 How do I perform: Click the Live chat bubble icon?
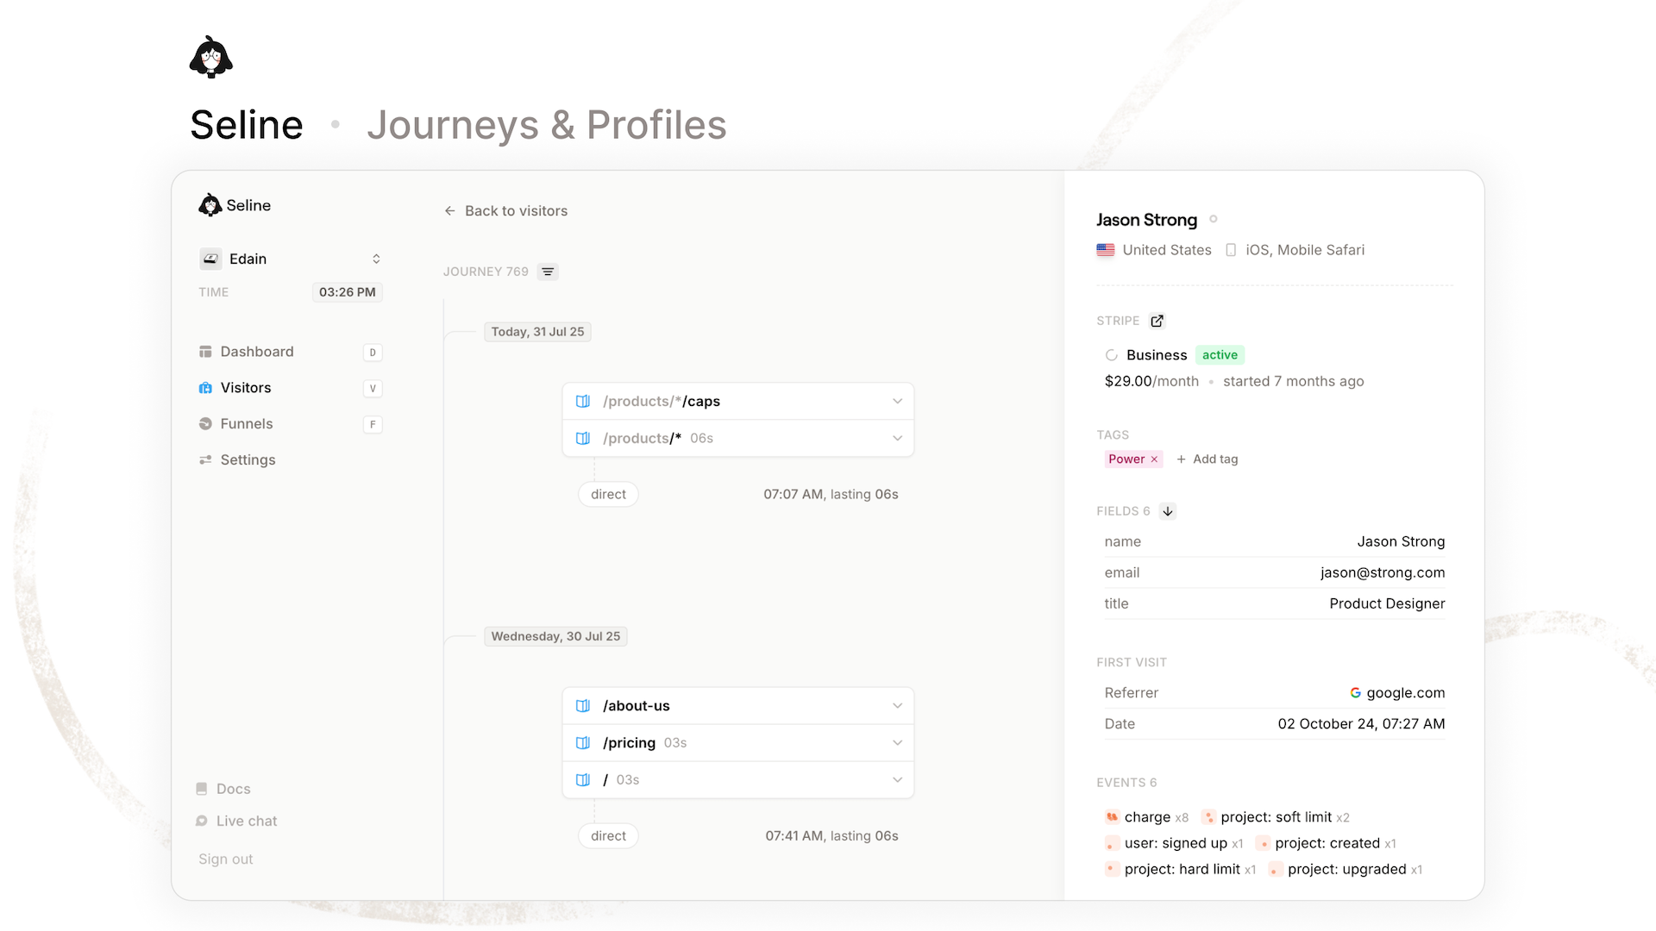[x=202, y=822]
